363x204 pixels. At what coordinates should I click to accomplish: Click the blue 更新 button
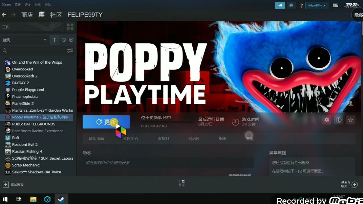coord(106,122)
